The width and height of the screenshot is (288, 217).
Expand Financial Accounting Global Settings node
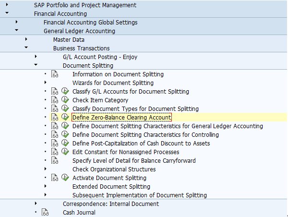click(16, 22)
